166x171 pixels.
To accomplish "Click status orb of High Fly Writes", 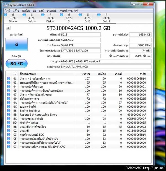I will pyautogui.click(x=9, y=123).
